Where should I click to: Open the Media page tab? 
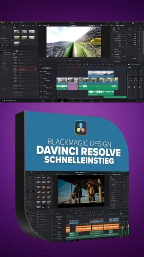[43, 100]
